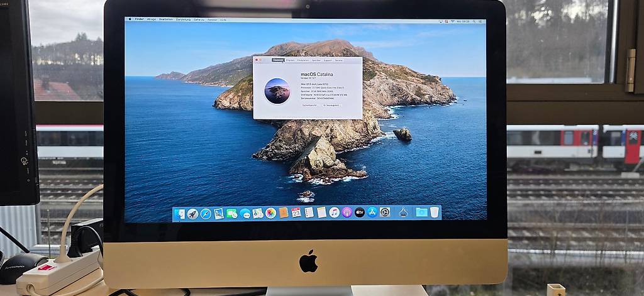Launch Music app from the Dock

[335, 212]
